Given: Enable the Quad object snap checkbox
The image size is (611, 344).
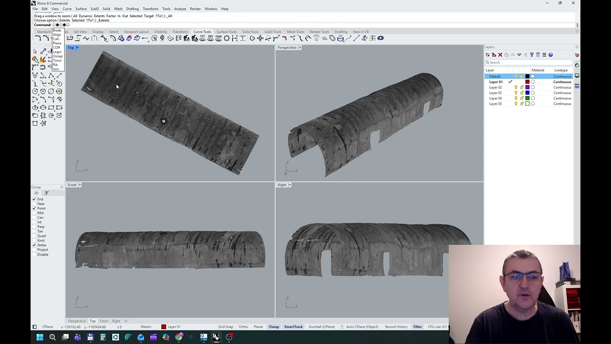Looking at the screenshot, I should point(34,236).
